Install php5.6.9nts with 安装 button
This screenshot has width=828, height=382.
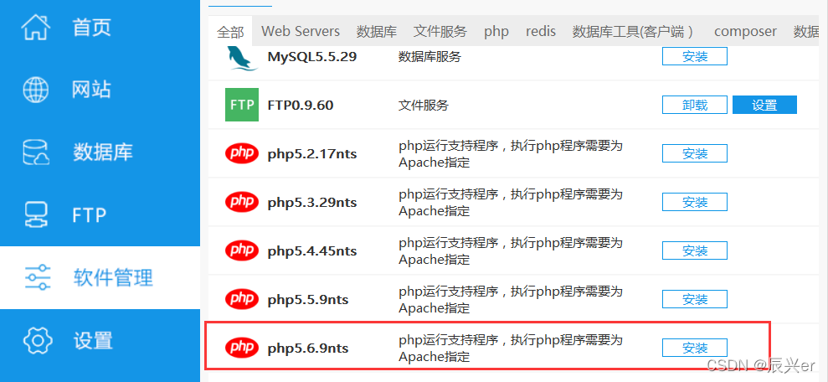tap(695, 348)
